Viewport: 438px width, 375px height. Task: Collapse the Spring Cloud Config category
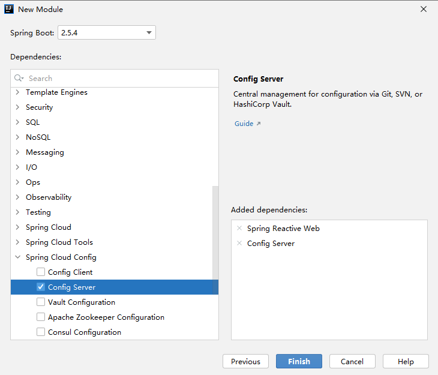pyautogui.click(x=17, y=257)
